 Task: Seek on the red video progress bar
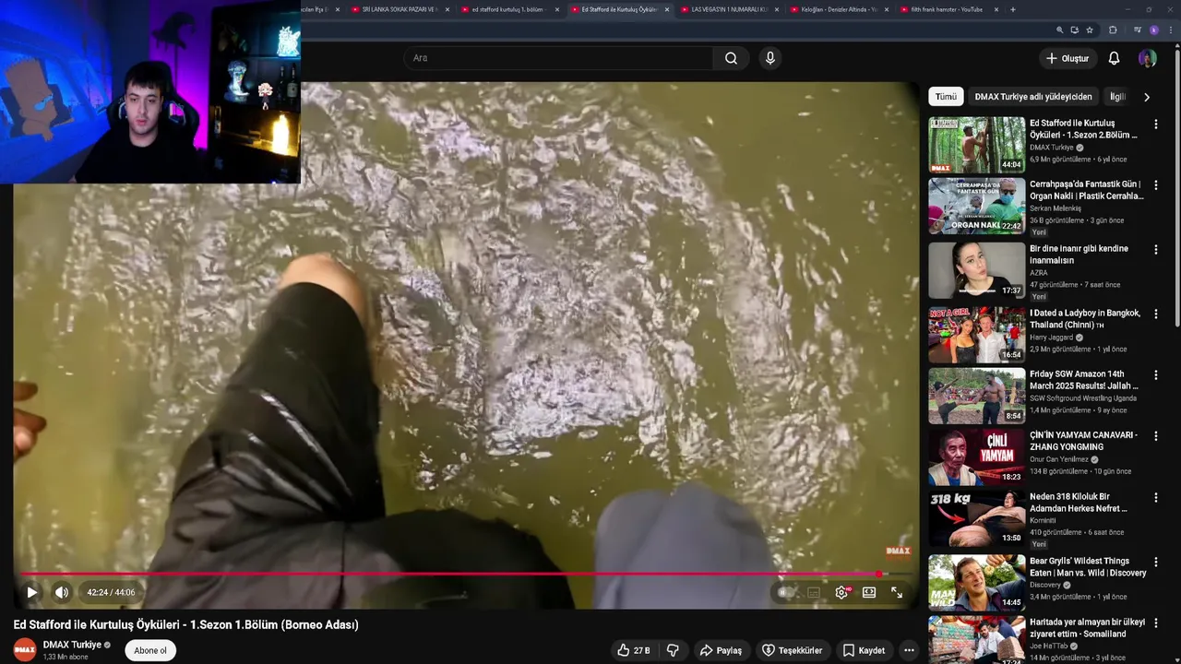[x=466, y=574]
